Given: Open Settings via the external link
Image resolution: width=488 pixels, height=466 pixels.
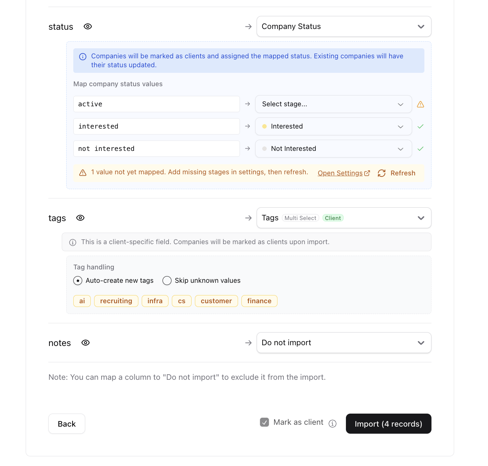Looking at the screenshot, I should click(x=344, y=173).
